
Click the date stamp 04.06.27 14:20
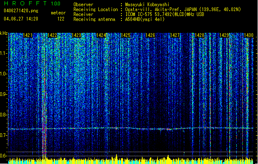pyautogui.click(x=21, y=19)
